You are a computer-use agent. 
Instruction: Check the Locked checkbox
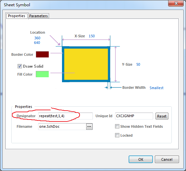point(117,135)
